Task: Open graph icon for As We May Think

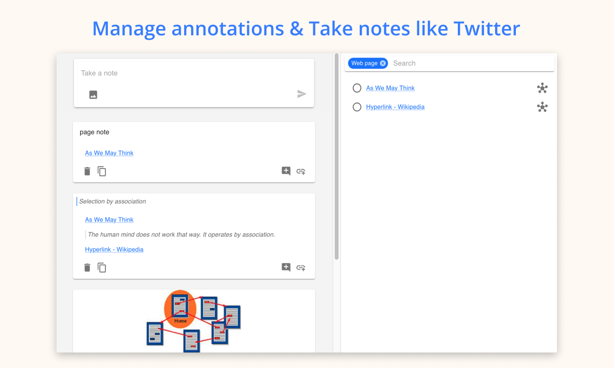Action: pos(542,88)
